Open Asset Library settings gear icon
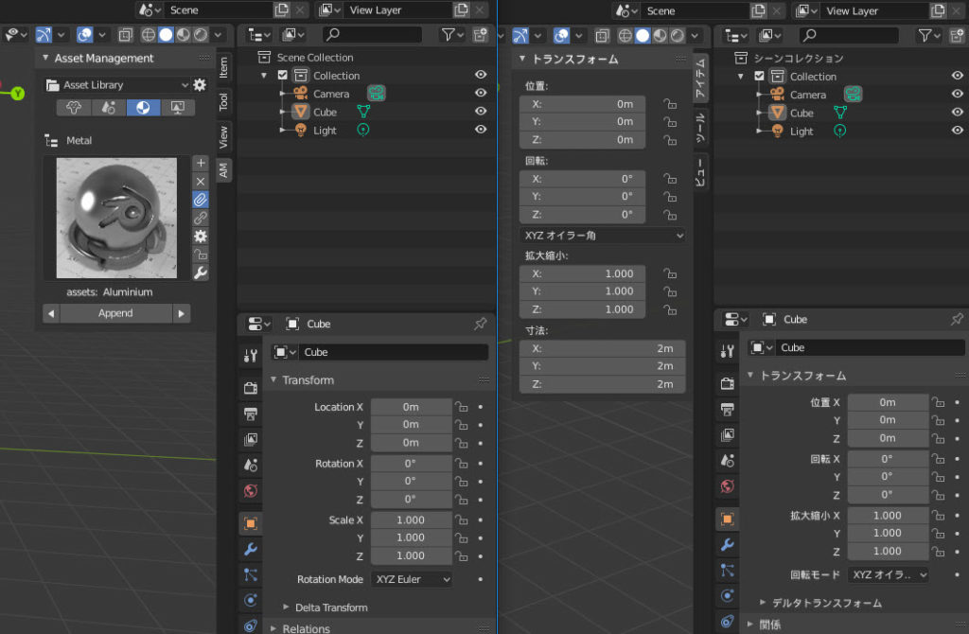The width and height of the screenshot is (969, 634). pyautogui.click(x=199, y=84)
